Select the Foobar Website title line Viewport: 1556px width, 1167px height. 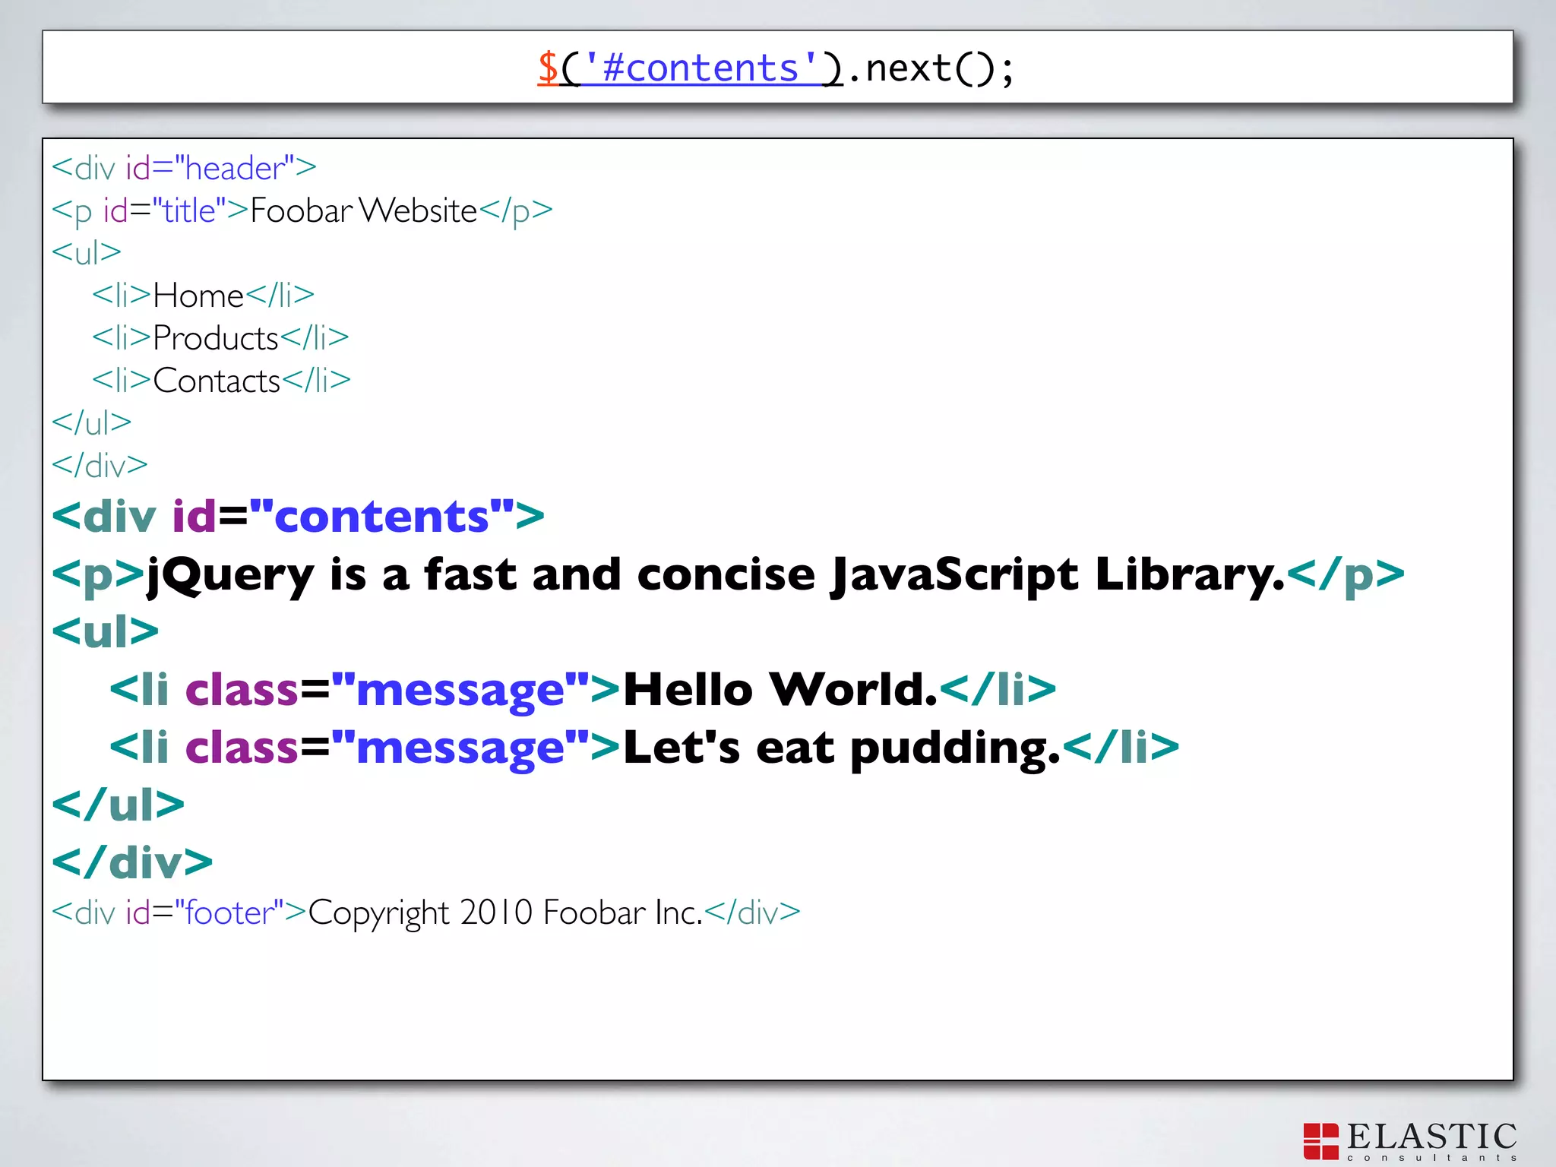(x=302, y=211)
